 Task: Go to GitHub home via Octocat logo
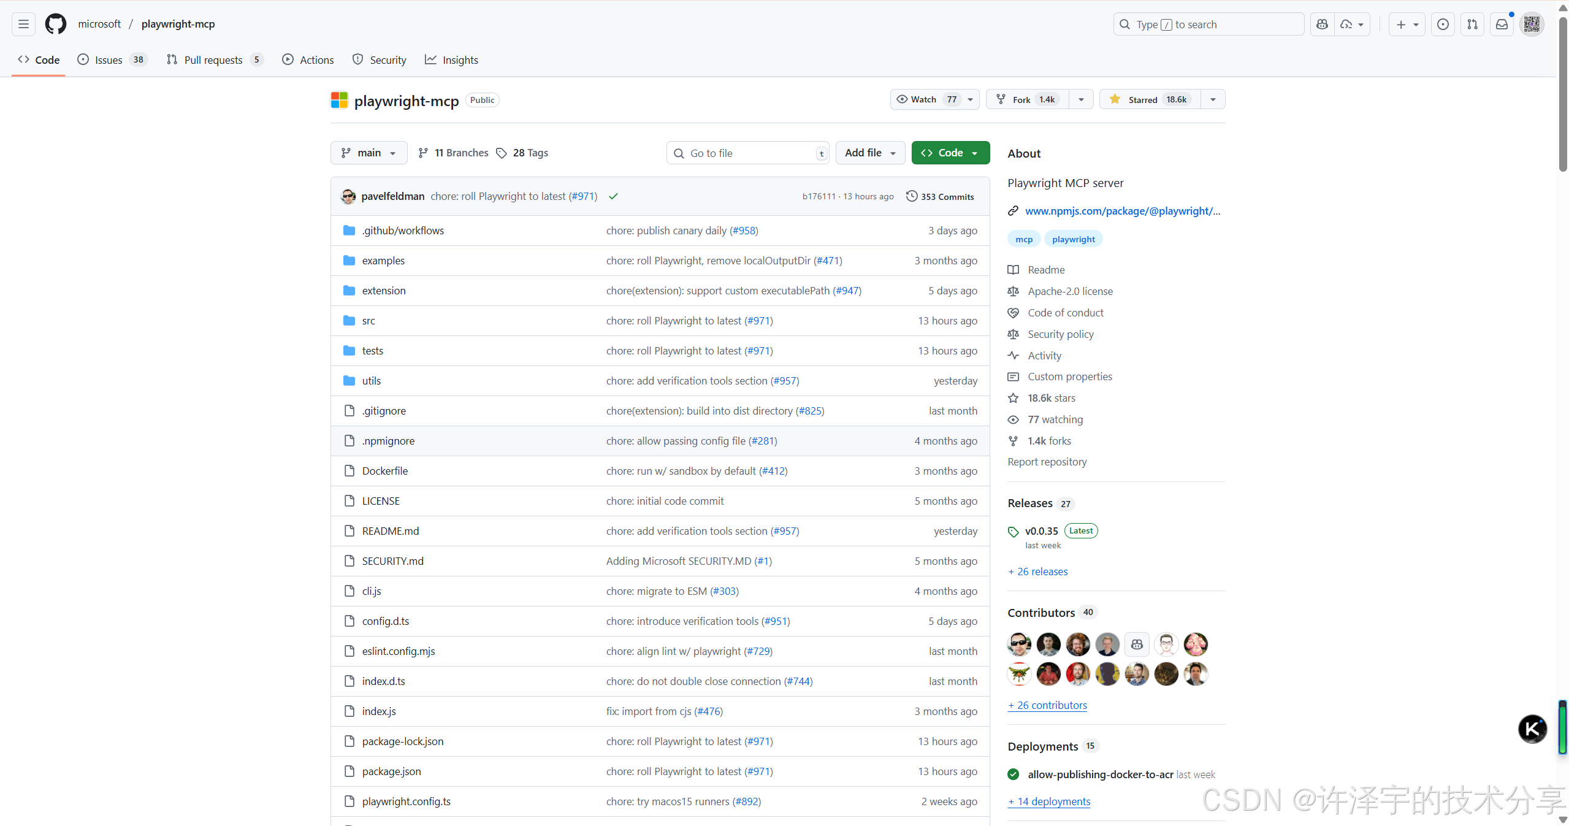click(56, 24)
